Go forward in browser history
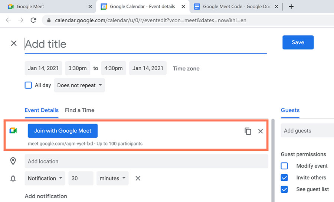334x202 pixels. [x=21, y=20]
